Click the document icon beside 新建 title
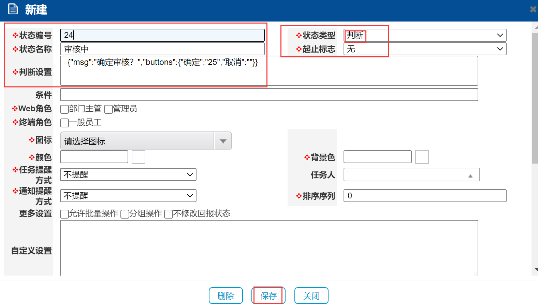The height and width of the screenshot is (307, 538). [13, 9]
